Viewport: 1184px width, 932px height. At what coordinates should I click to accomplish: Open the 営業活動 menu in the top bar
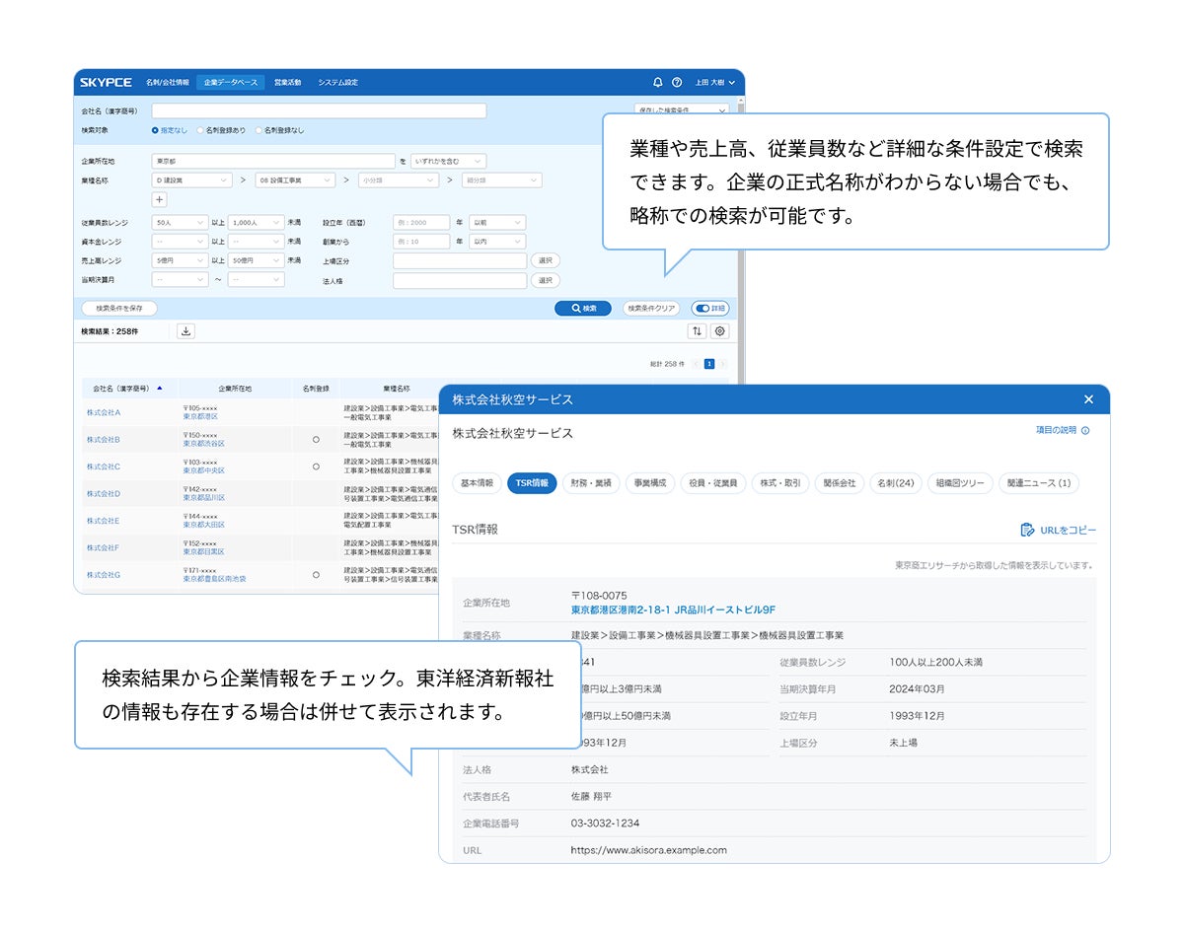(x=287, y=83)
